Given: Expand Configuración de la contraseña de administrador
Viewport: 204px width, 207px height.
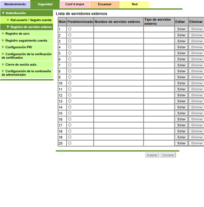Looking at the screenshot, I should [x=27, y=73].
